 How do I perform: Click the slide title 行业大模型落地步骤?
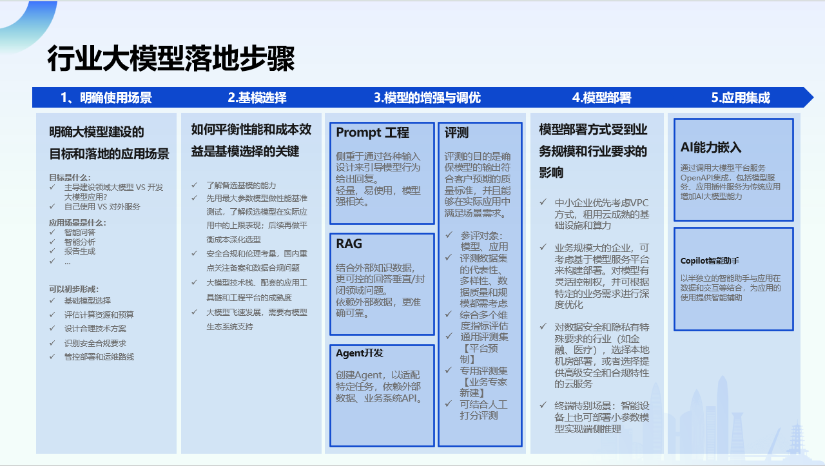171,59
